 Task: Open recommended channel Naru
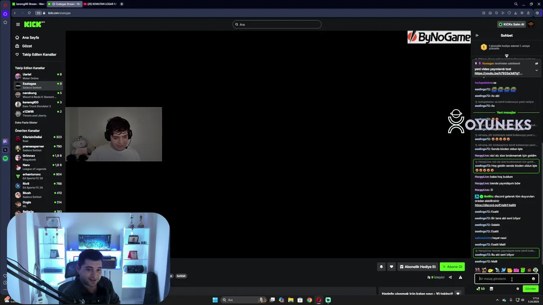[x=38, y=167]
